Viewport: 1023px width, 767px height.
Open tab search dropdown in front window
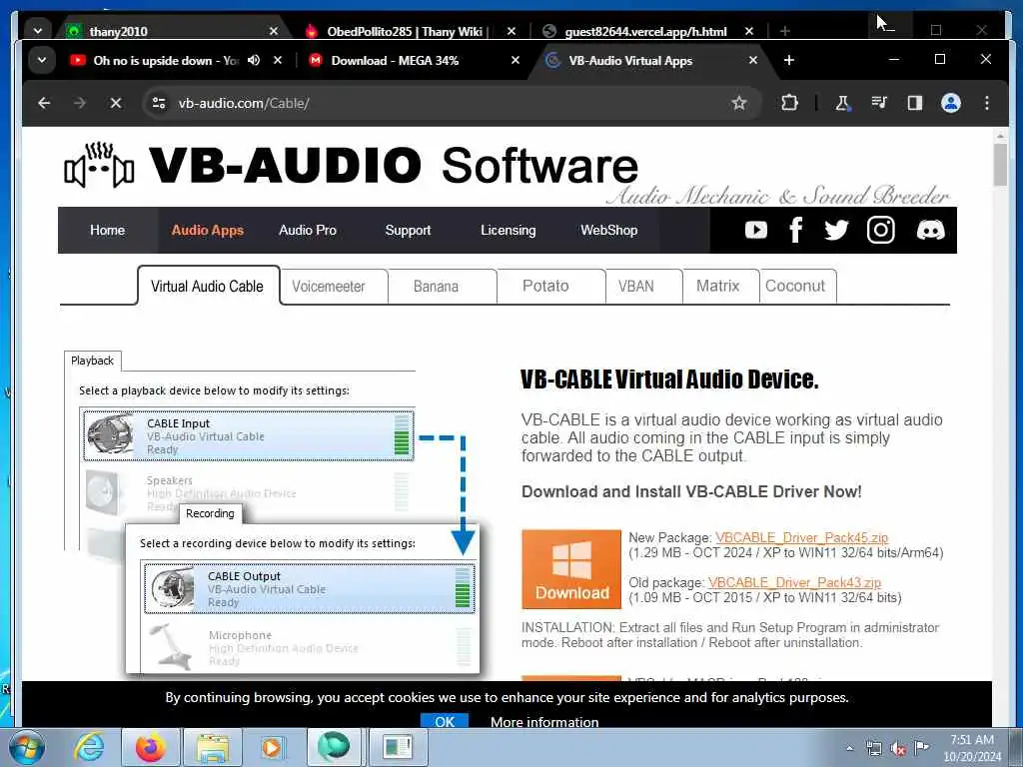coord(42,60)
